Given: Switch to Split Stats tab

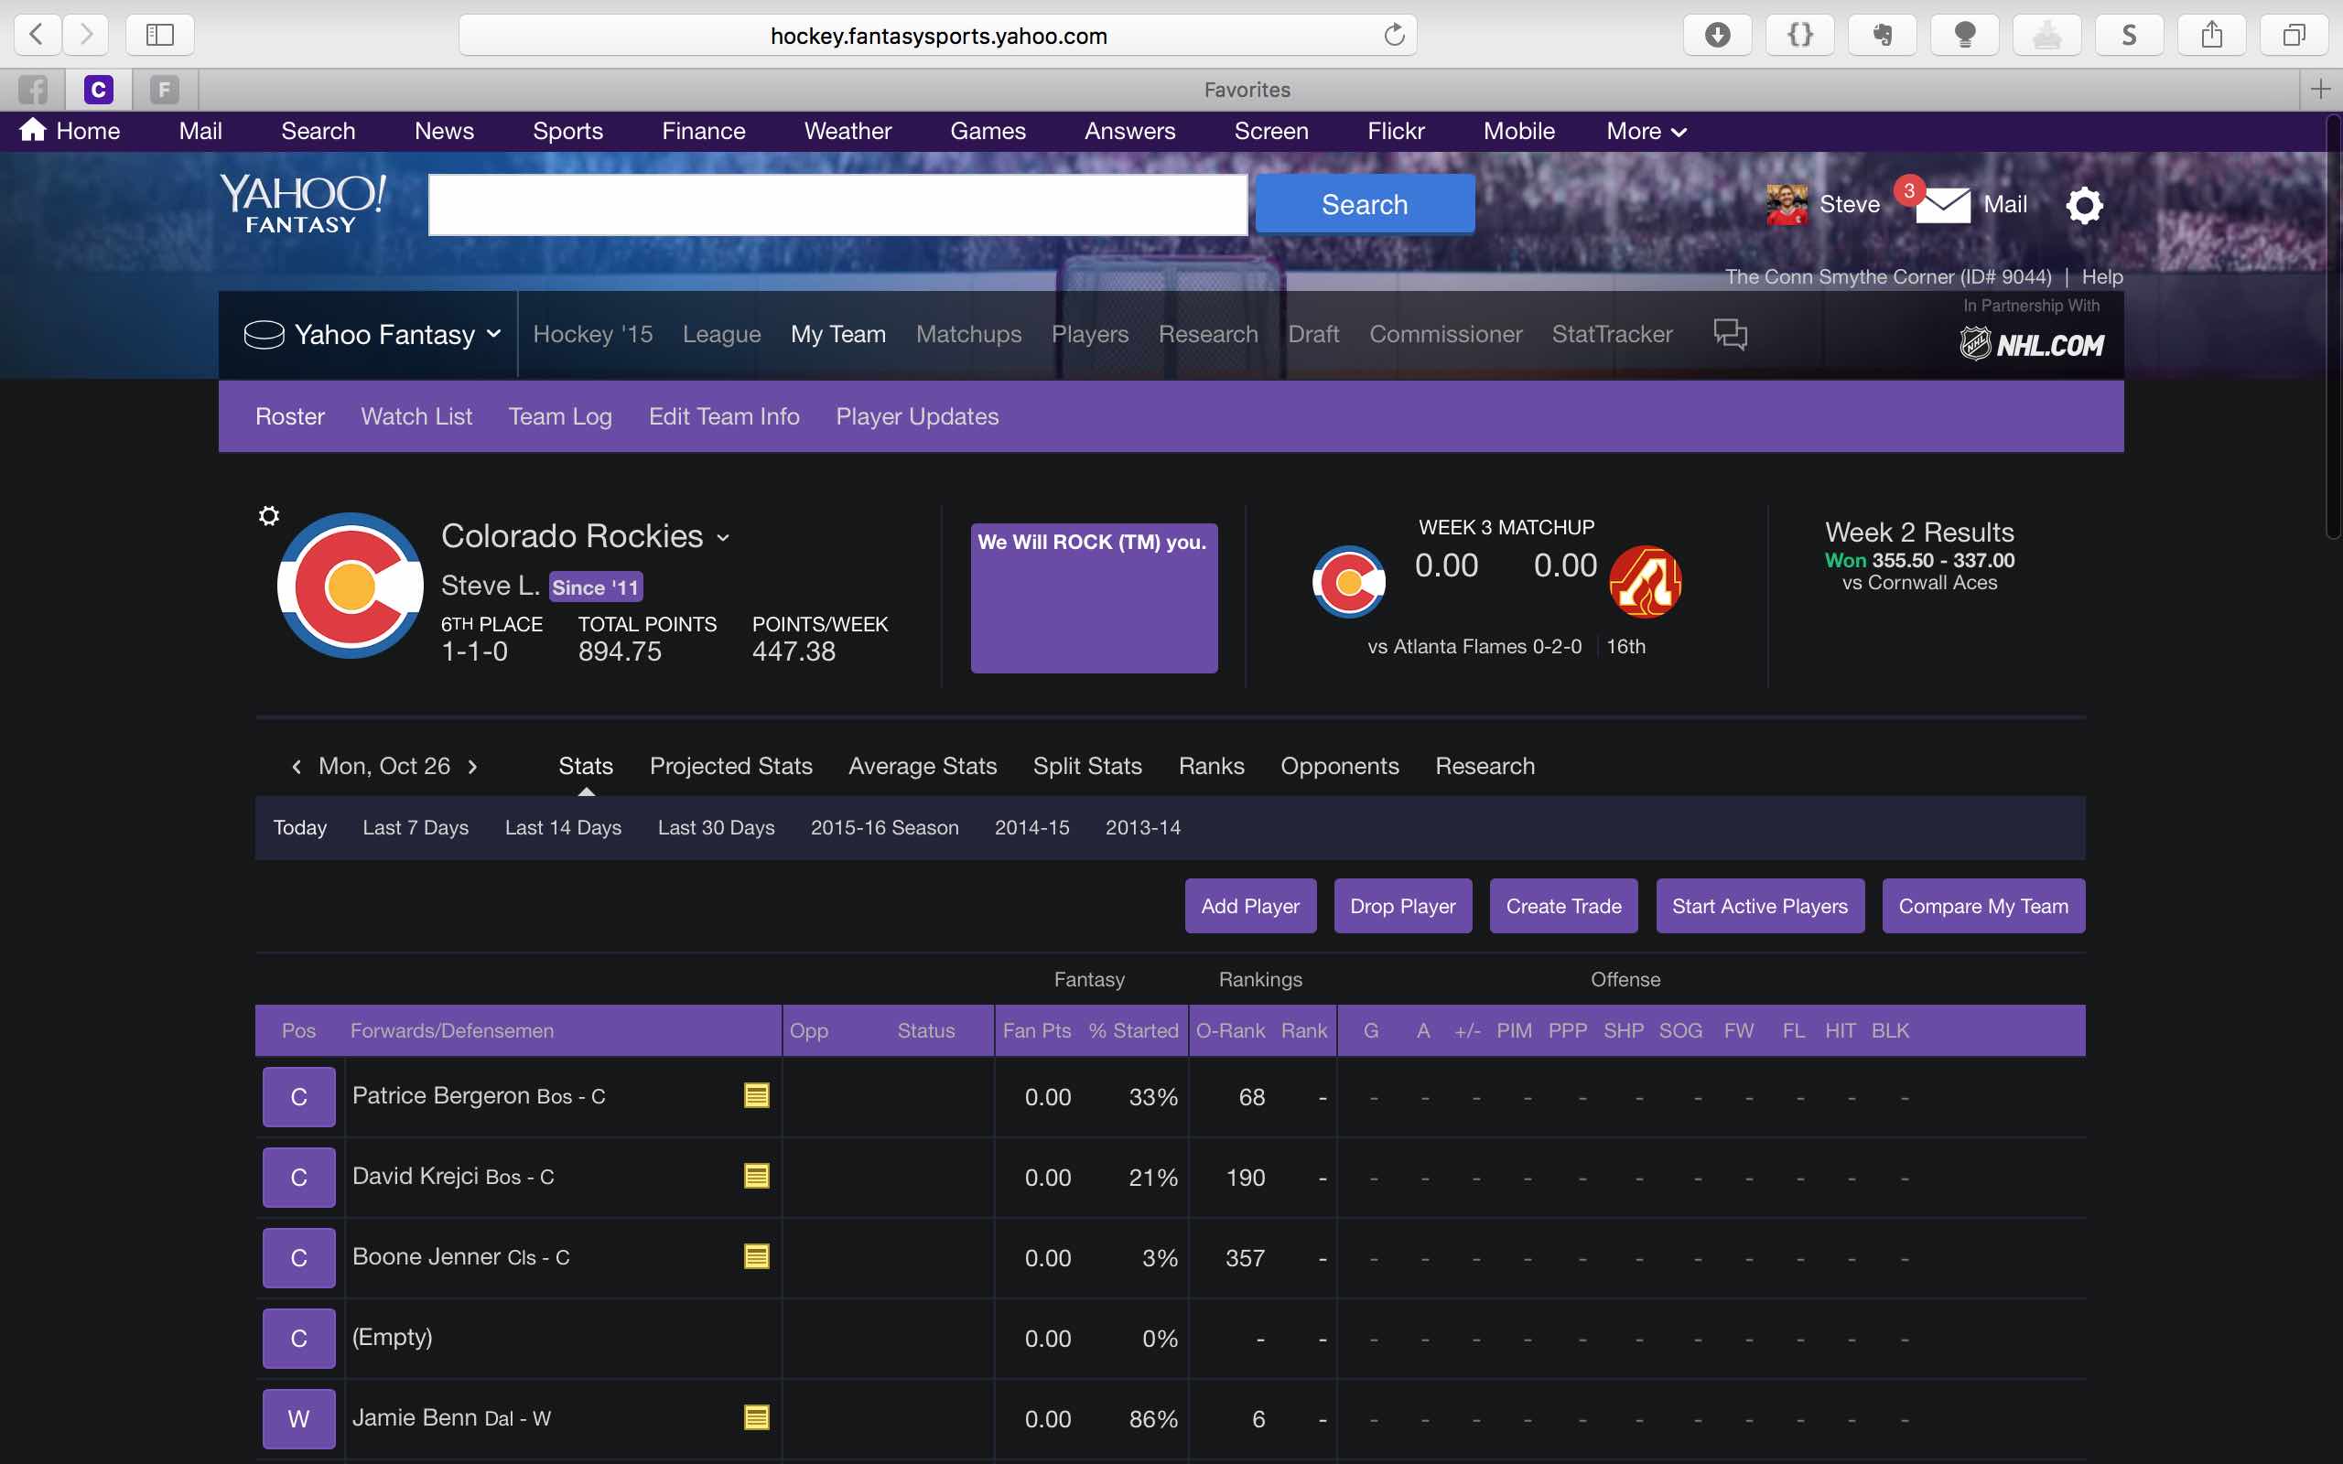Looking at the screenshot, I should pos(1087,766).
